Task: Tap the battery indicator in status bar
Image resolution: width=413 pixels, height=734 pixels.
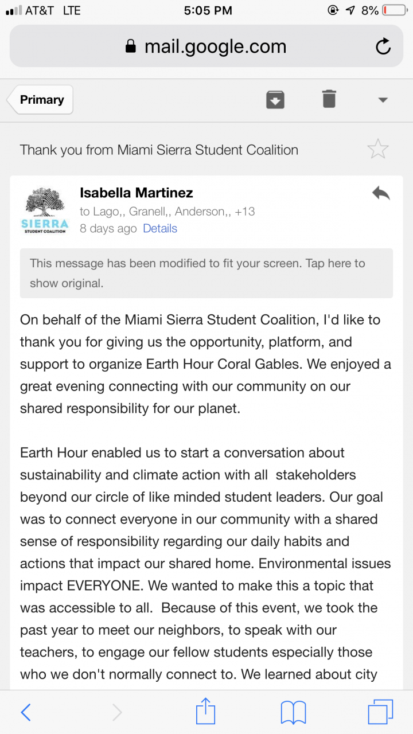Action: (393, 10)
